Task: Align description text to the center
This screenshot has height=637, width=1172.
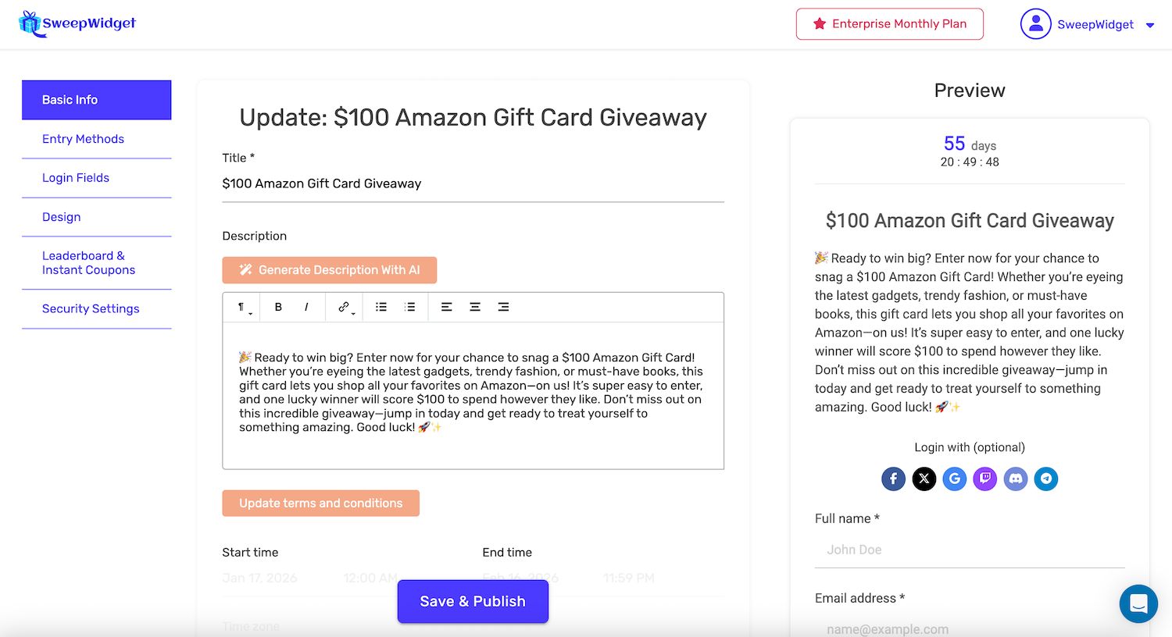Action: coord(475,307)
